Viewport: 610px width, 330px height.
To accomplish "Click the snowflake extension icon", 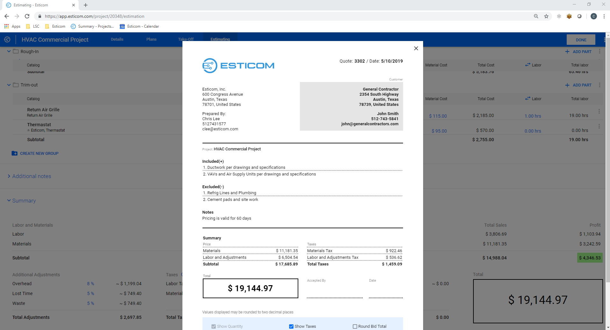I will tap(559, 16).
